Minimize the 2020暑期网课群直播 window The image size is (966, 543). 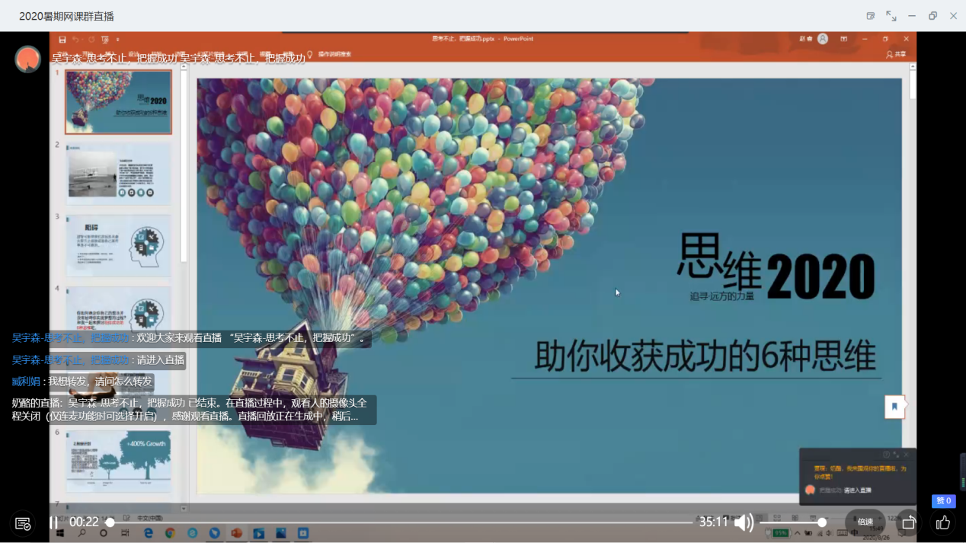tap(912, 16)
